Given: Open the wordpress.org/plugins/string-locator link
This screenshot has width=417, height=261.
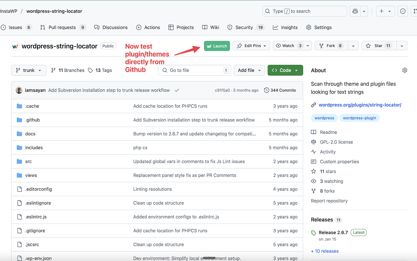Looking at the screenshot, I should click(360, 105).
